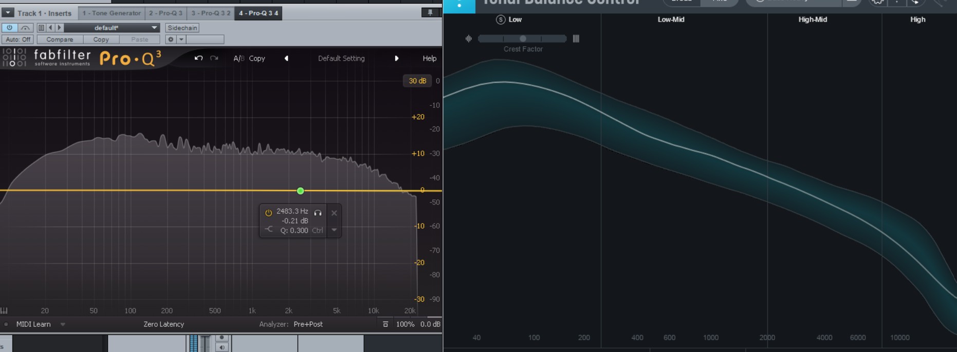Image resolution: width=957 pixels, height=352 pixels.
Task: Click the Compare button
Action: [x=60, y=40]
